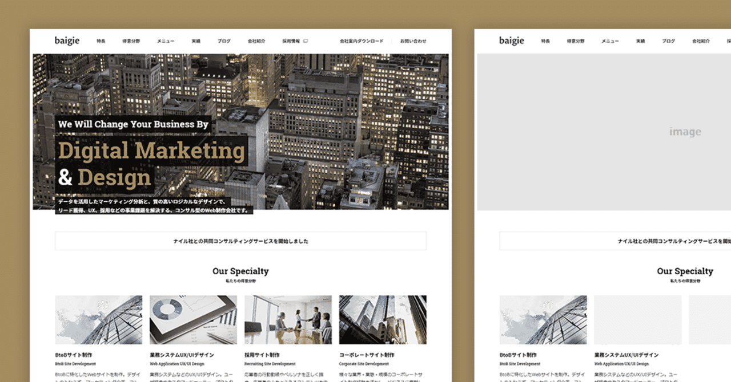Click the '& Design' hero headline

coord(105,177)
